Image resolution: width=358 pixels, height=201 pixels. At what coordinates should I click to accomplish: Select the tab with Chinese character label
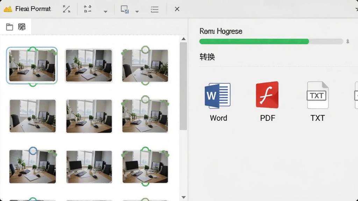(x=22, y=27)
